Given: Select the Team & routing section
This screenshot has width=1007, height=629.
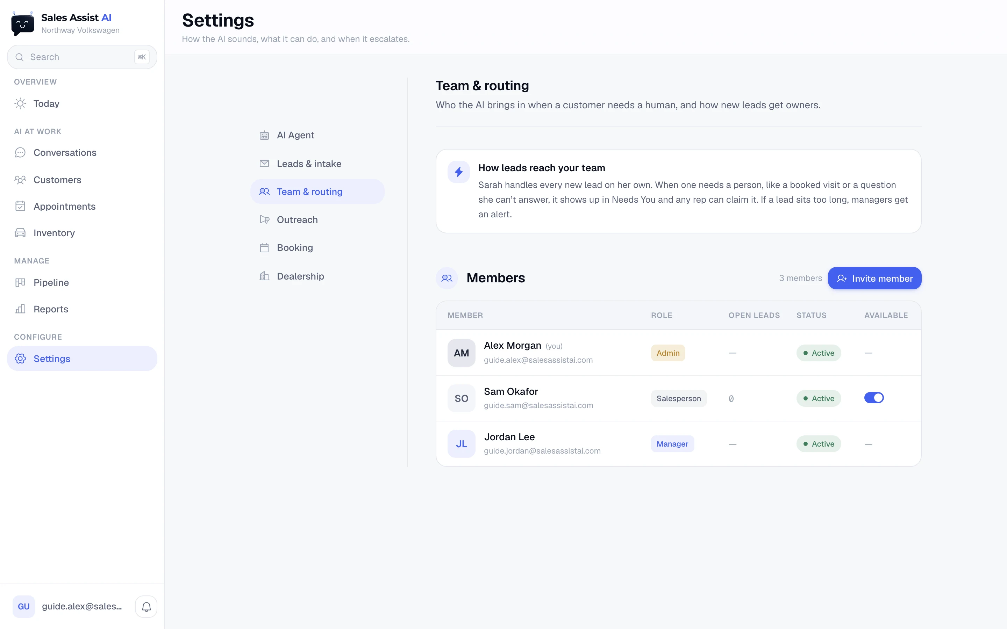Looking at the screenshot, I should click(317, 192).
